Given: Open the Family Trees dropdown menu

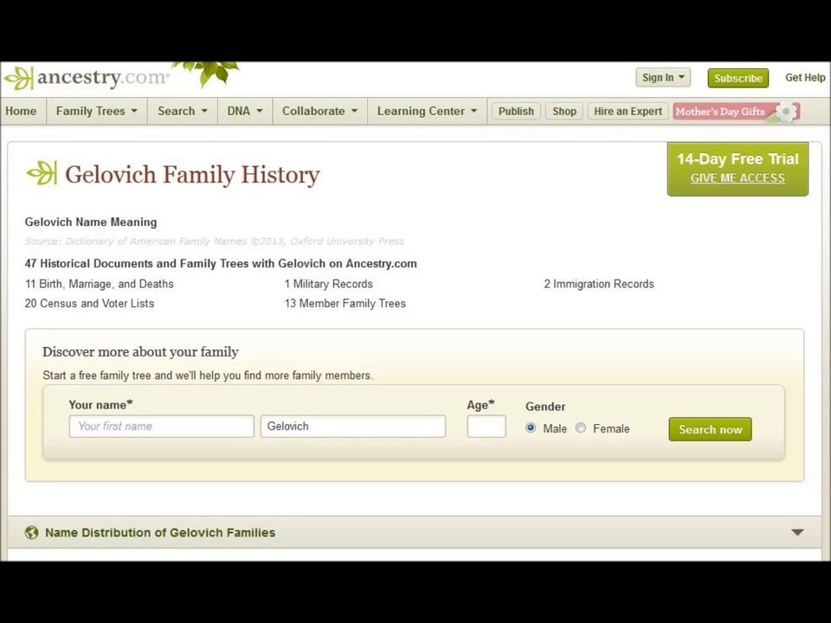Looking at the screenshot, I should [97, 112].
